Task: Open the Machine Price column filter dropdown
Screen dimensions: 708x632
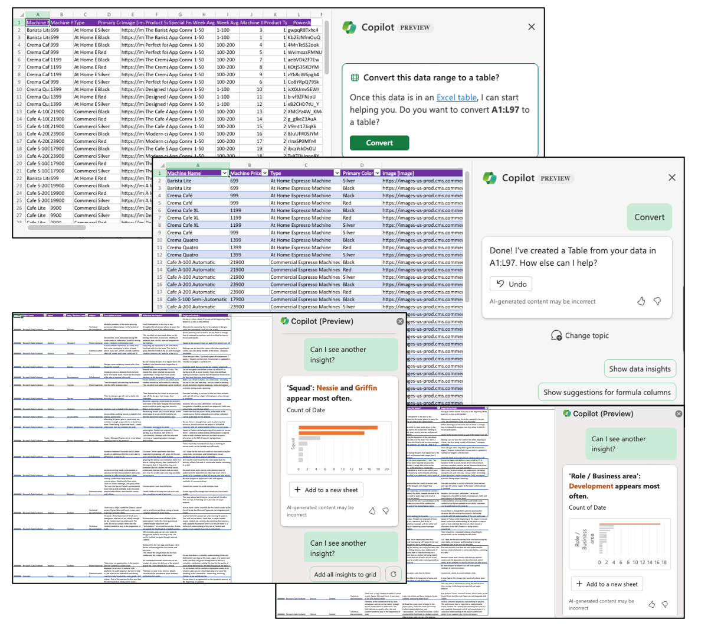Action: coord(265,173)
